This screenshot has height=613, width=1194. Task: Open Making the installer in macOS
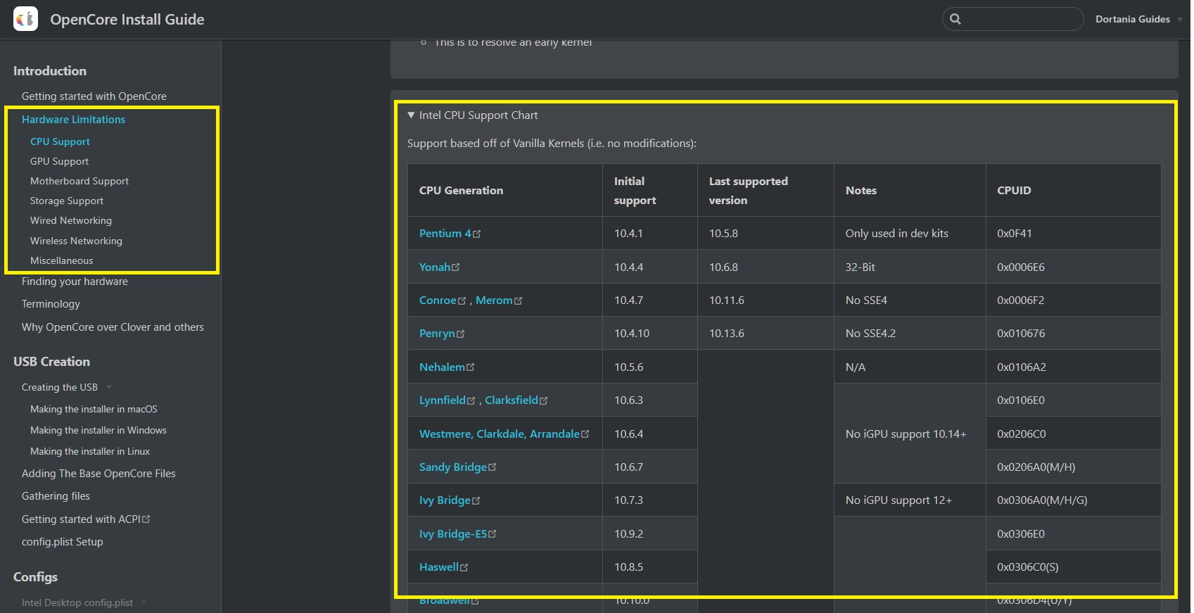point(94,409)
